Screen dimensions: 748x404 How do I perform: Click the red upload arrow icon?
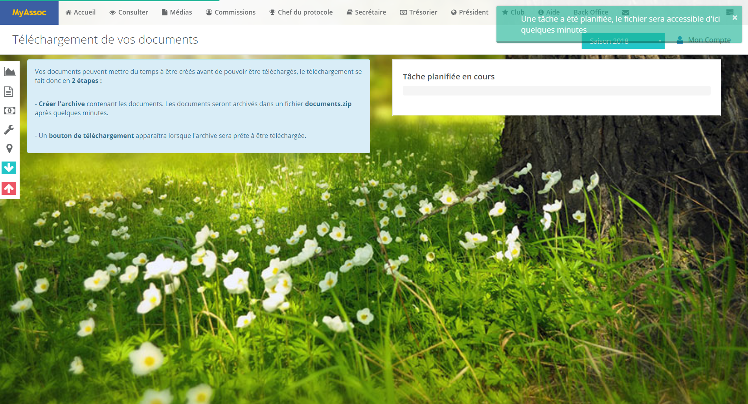pos(9,189)
